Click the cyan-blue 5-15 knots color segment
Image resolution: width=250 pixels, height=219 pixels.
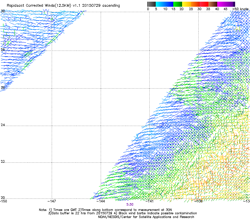165,4
